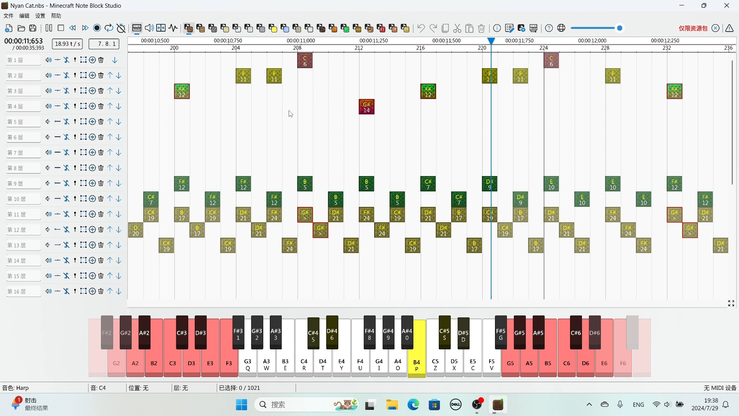Open the 编辑 menu

click(x=24, y=16)
